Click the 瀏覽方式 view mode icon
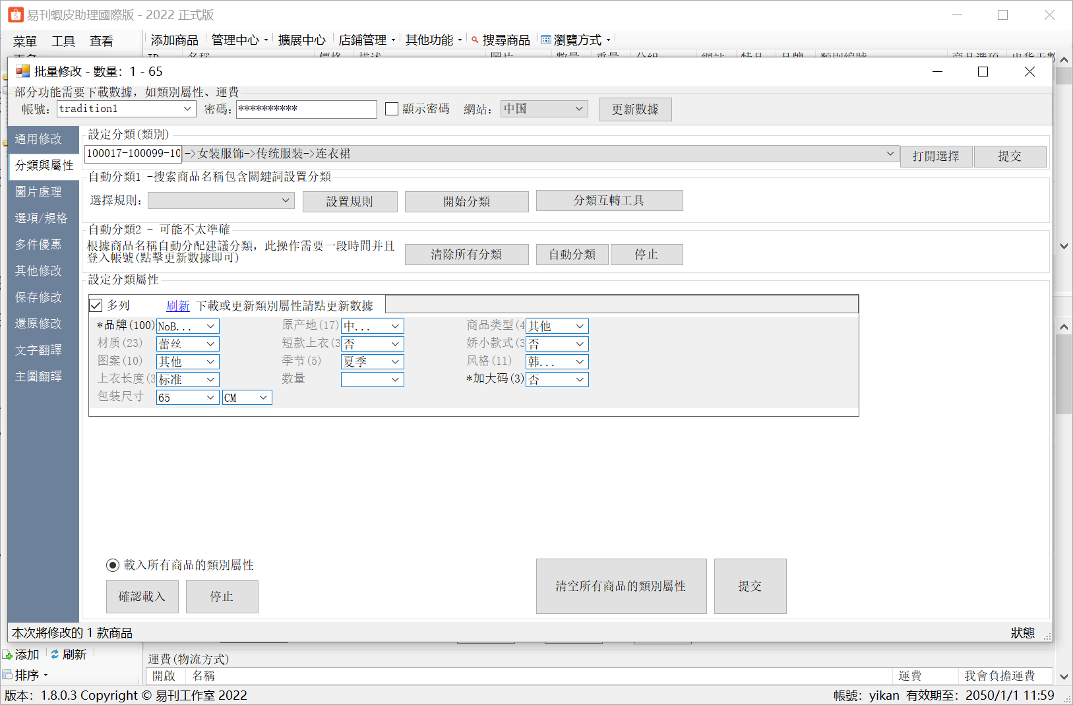Viewport: 1073px width, 705px height. click(x=545, y=40)
